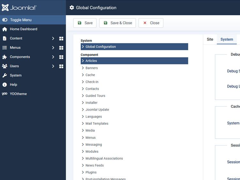Open Mail Templates component options

pos(97,124)
